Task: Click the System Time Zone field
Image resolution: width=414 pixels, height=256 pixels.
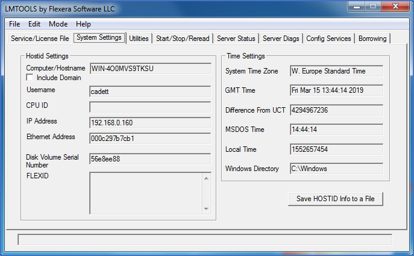Action: pos(336,71)
